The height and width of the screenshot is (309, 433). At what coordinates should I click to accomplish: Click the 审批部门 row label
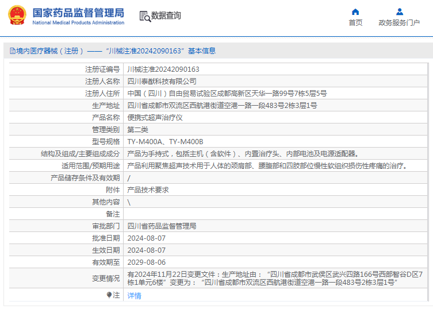[106, 226]
